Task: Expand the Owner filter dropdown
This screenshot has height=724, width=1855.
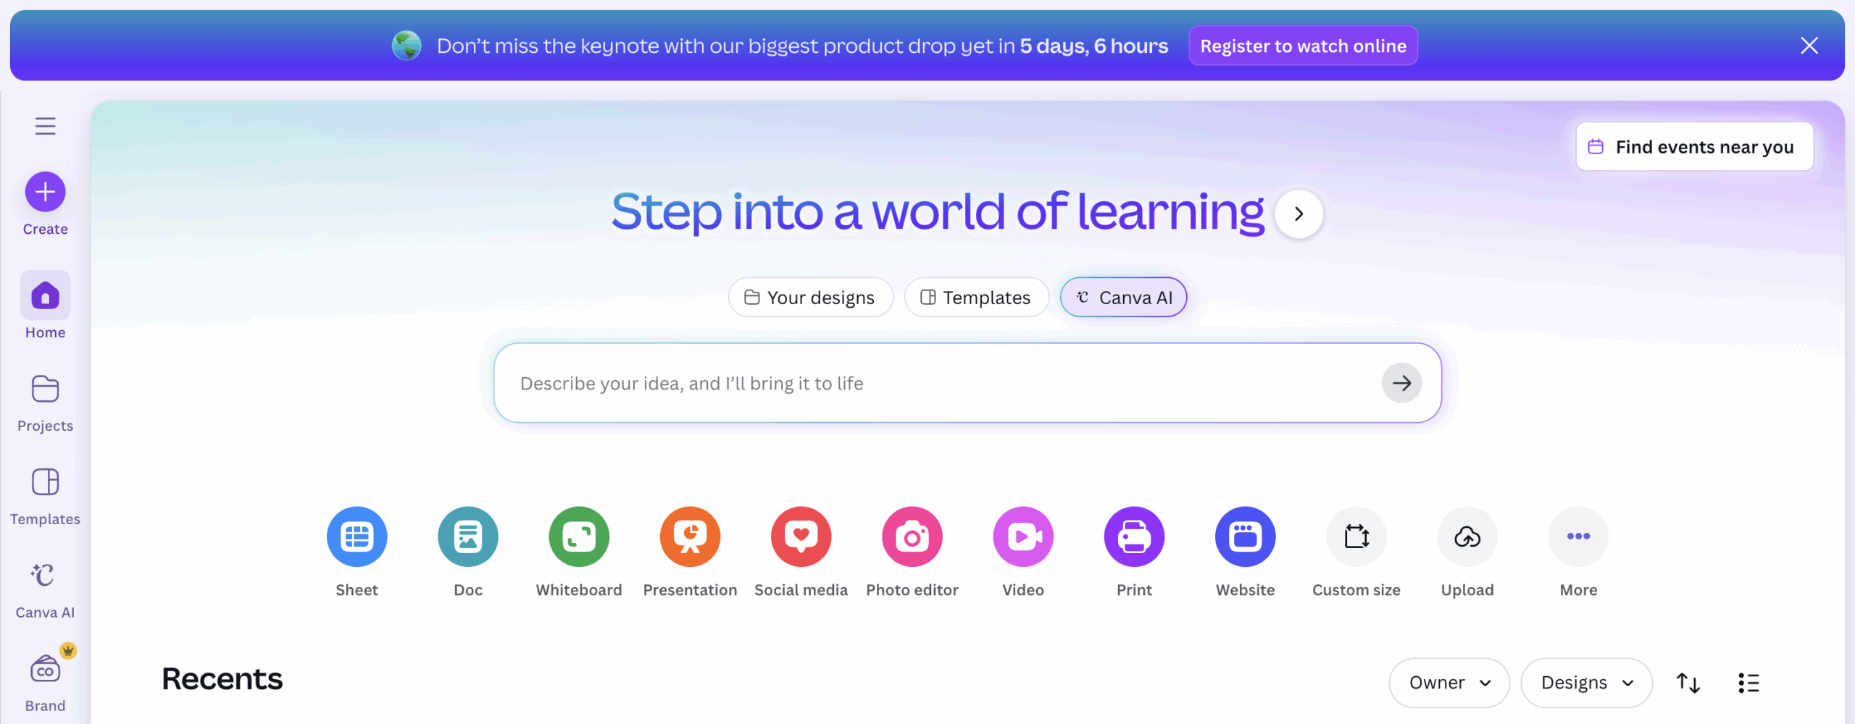Action: click(1448, 683)
